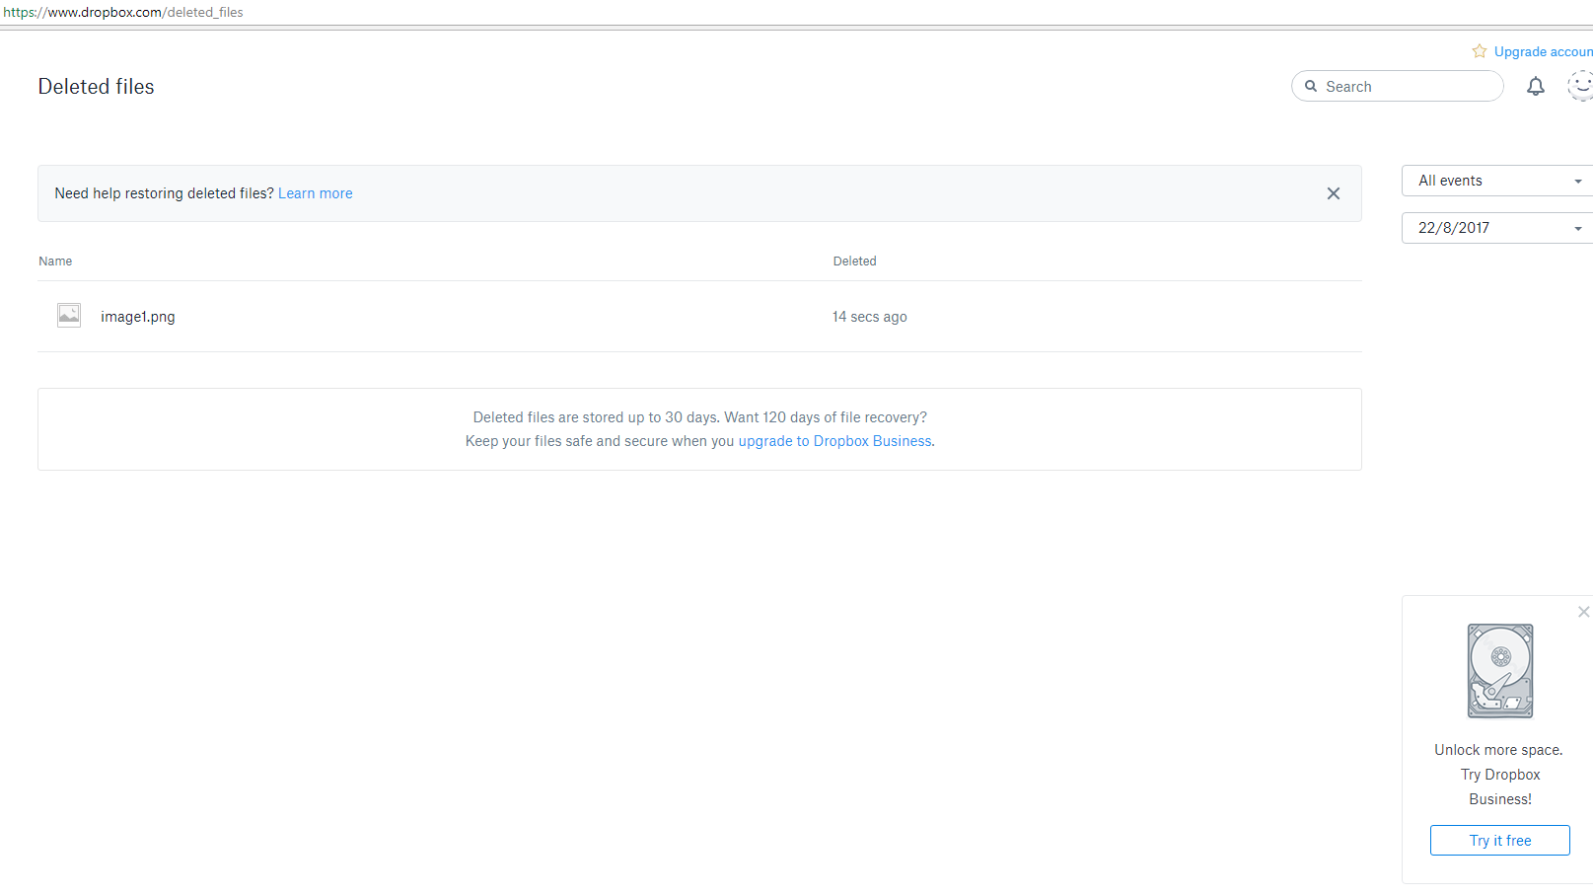Click the Upgrade account star icon
The image size is (1593, 896).
click(x=1480, y=51)
